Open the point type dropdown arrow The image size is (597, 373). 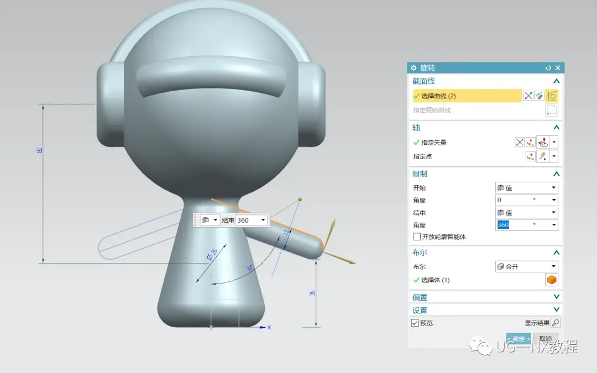pyautogui.click(x=554, y=156)
